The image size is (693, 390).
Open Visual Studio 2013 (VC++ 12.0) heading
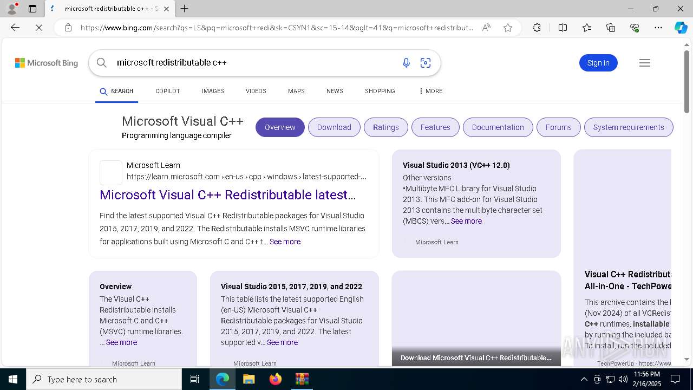click(456, 165)
